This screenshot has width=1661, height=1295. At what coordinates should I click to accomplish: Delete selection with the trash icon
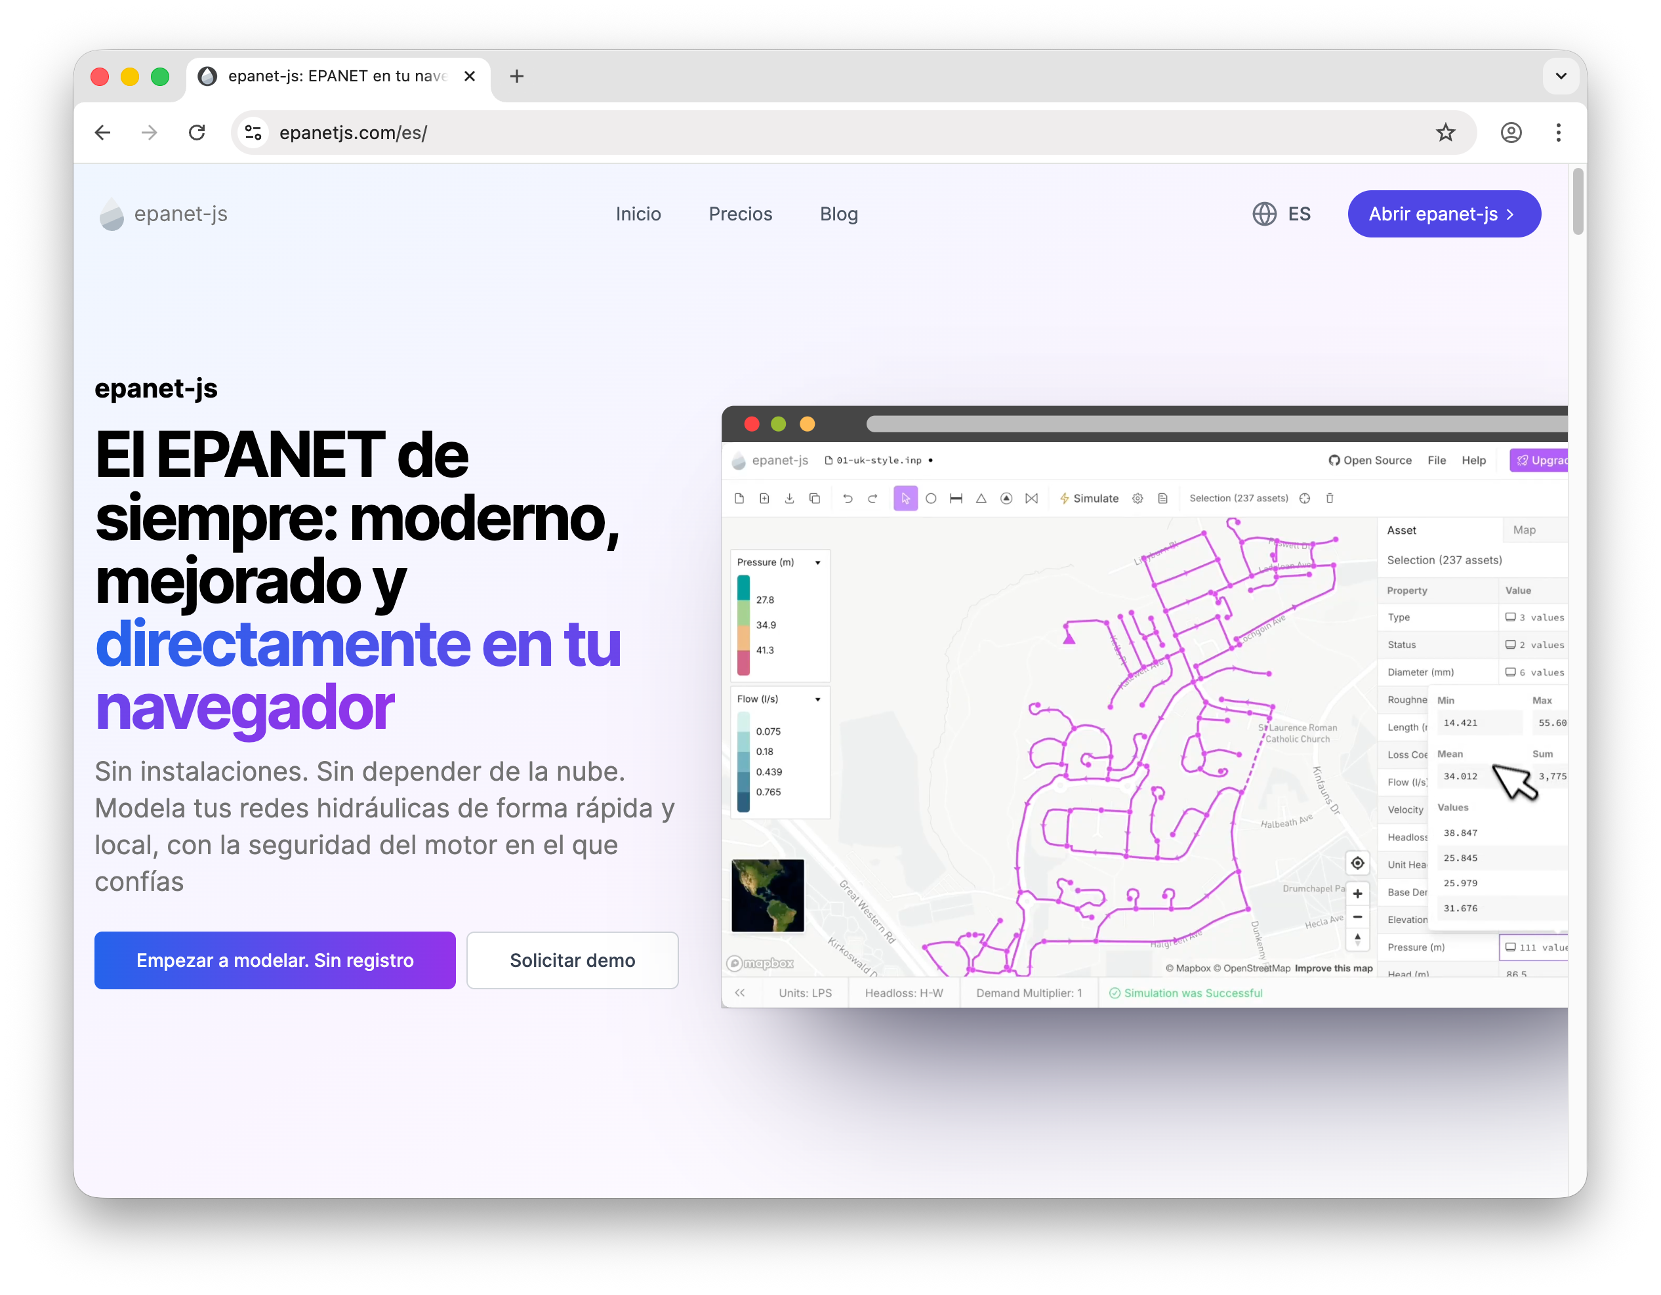(x=1330, y=498)
